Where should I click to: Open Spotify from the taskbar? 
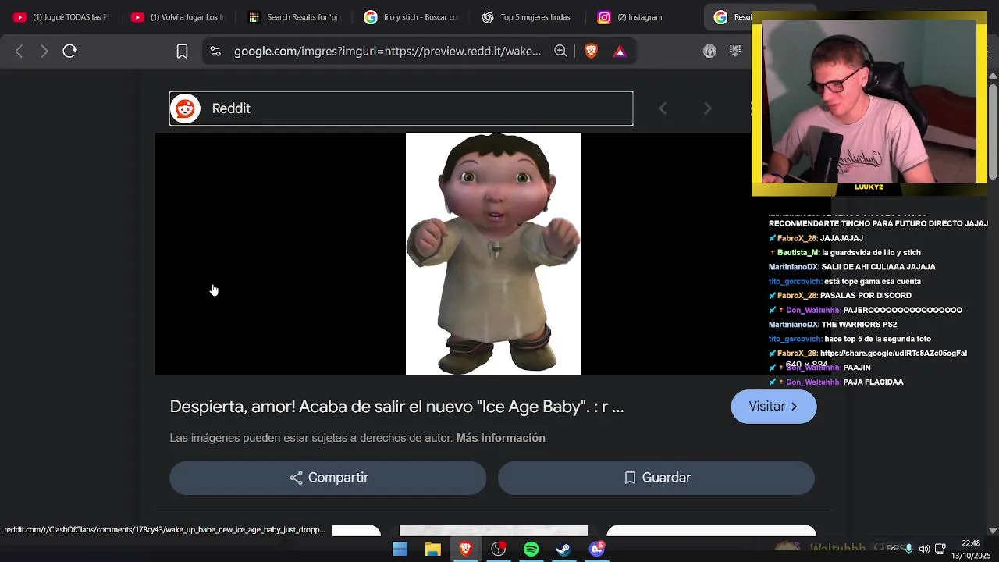[x=531, y=550]
